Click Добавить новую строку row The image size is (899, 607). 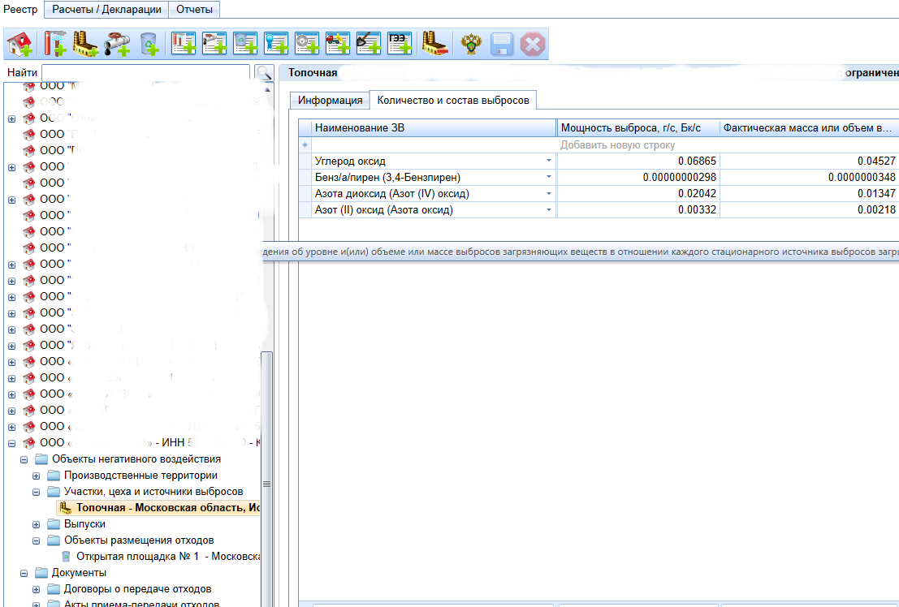(x=617, y=145)
